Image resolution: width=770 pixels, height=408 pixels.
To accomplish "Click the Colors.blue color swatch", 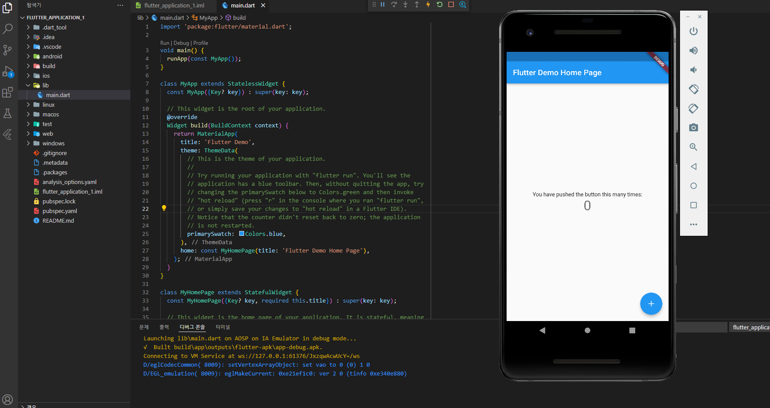I will tap(241, 234).
